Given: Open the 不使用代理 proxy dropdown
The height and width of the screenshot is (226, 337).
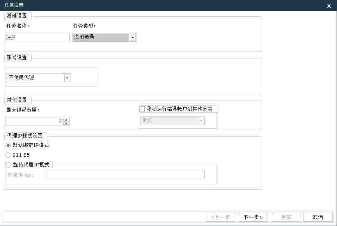Looking at the screenshot, I should pyautogui.click(x=39, y=78).
